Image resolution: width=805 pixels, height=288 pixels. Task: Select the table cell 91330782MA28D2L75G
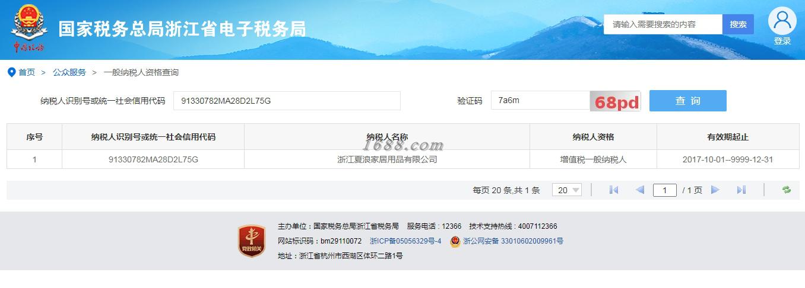[153, 159]
